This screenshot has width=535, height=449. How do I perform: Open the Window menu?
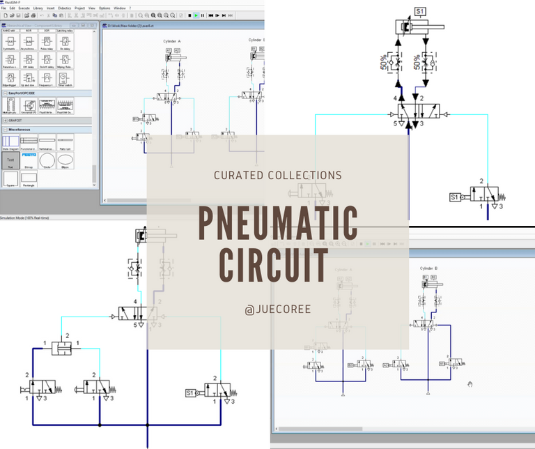pos(119,8)
